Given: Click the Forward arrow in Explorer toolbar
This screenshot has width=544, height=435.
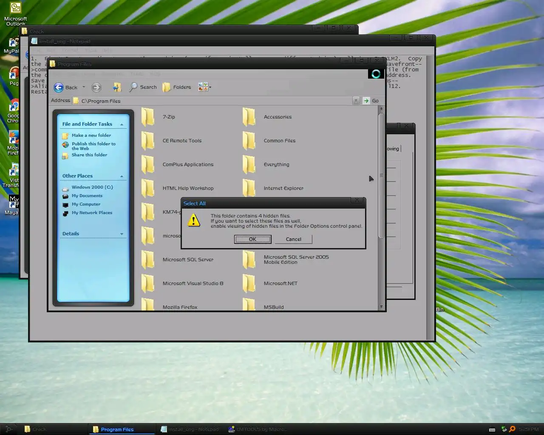Looking at the screenshot, I should pos(96,88).
